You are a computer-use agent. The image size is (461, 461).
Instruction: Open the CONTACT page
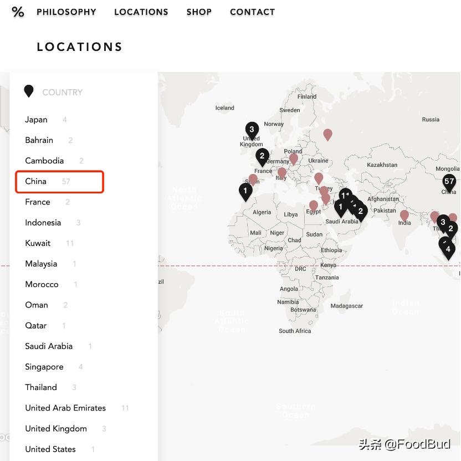[x=252, y=12]
